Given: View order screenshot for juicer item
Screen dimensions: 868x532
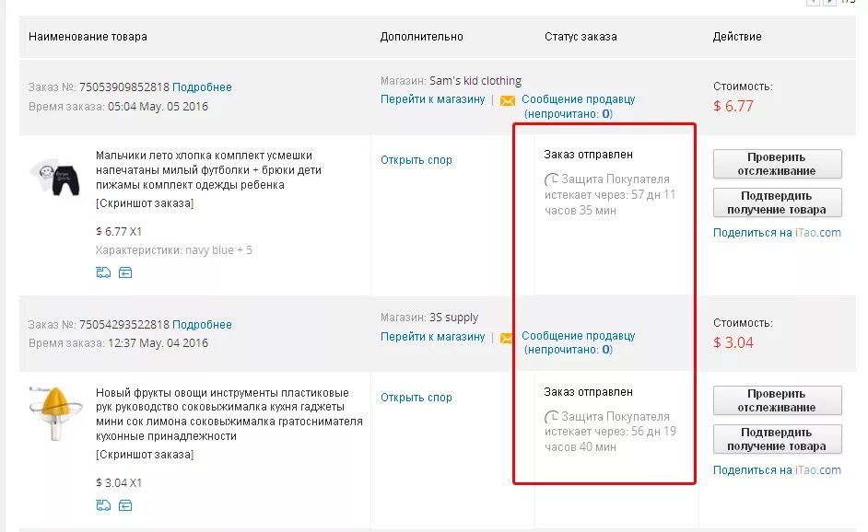Looking at the screenshot, I should tap(145, 455).
